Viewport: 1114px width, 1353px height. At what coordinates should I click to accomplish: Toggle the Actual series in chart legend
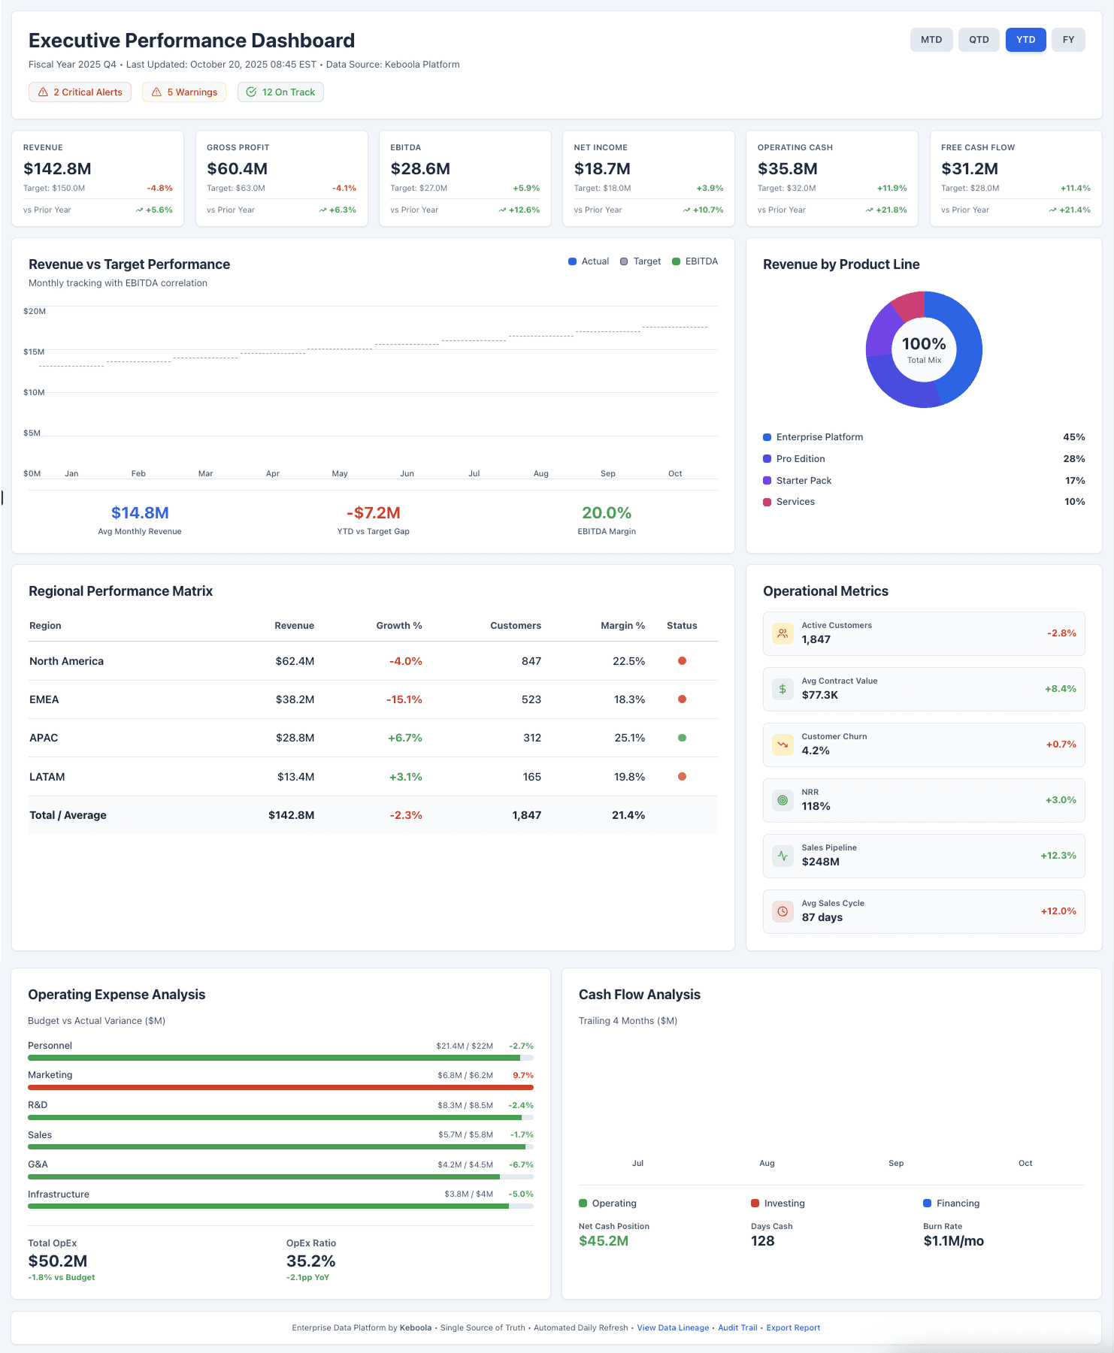click(x=589, y=261)
